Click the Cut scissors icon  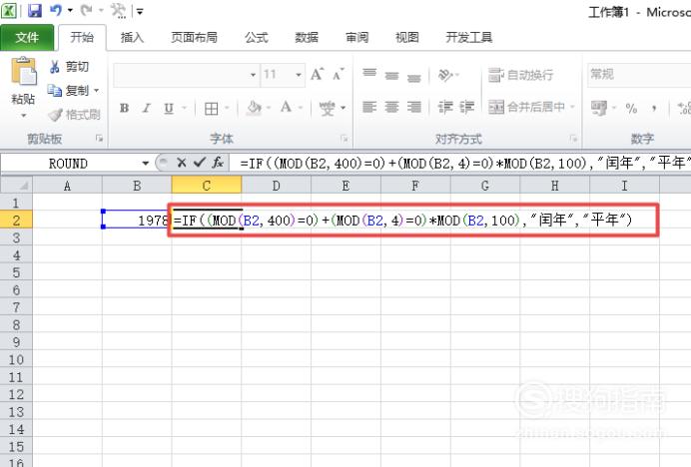56,67
